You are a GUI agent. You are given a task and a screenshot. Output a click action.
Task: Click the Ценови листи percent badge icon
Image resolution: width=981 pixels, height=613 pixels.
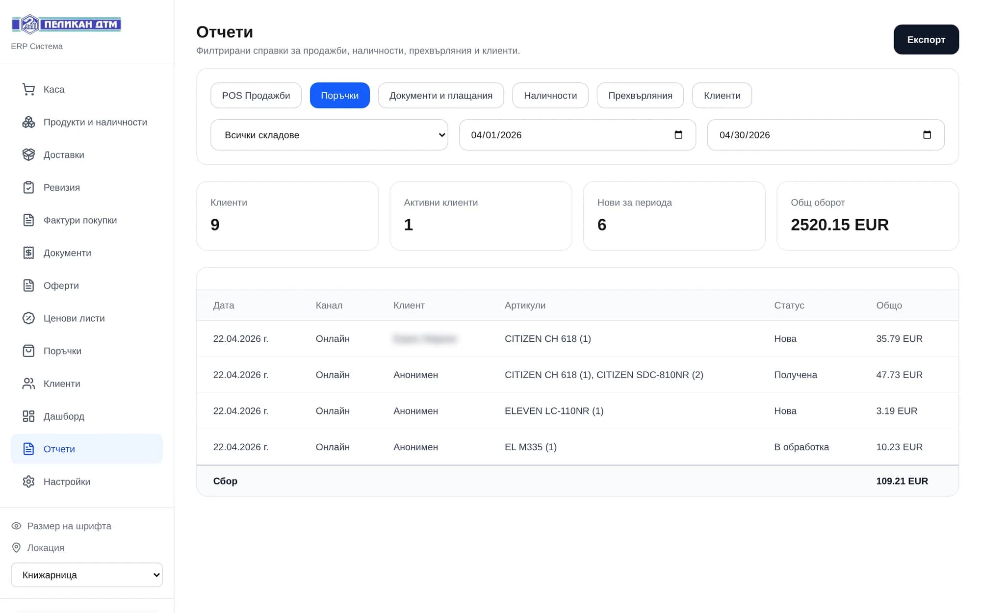[28, 318]
